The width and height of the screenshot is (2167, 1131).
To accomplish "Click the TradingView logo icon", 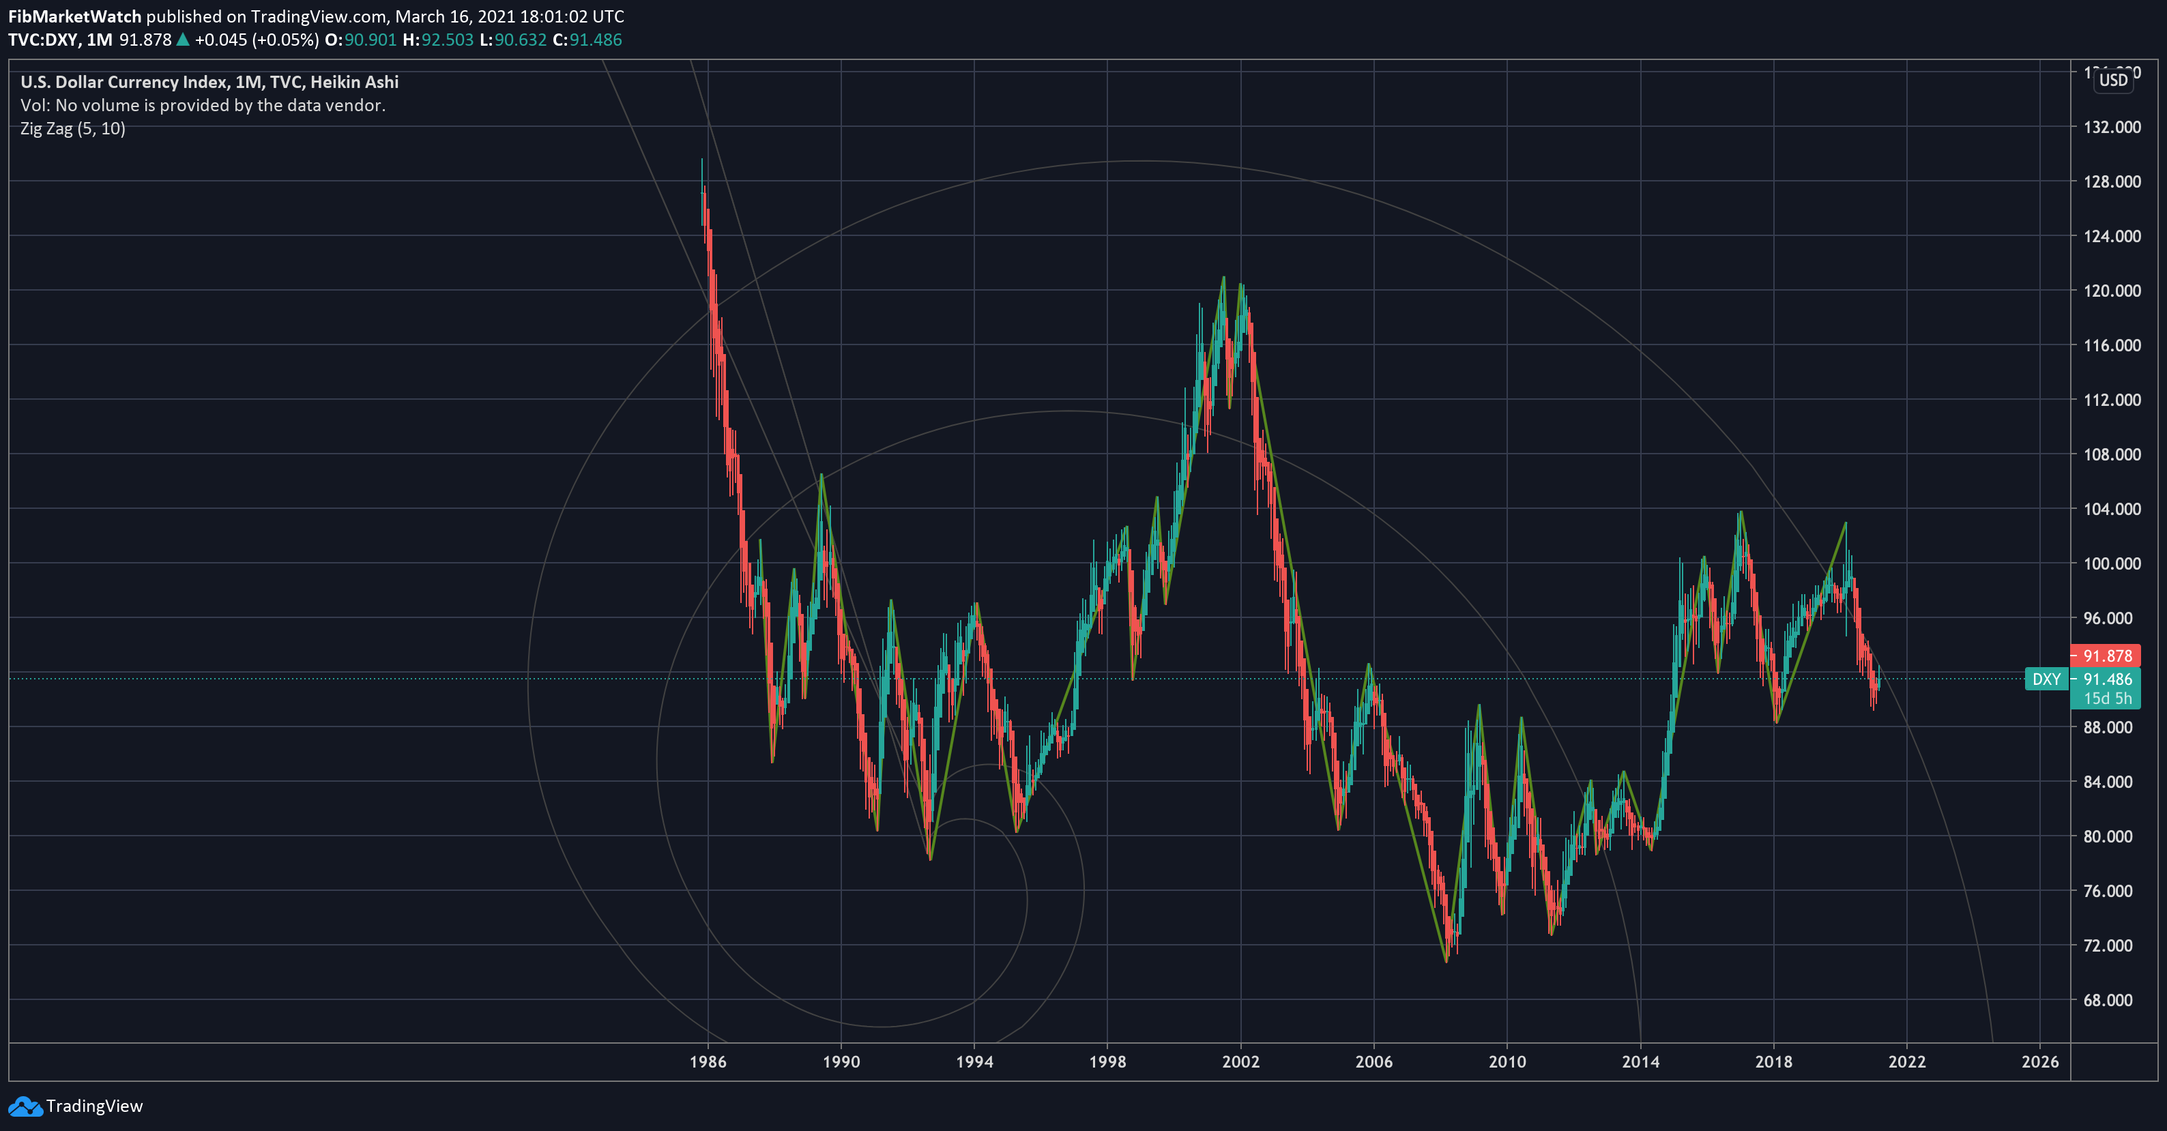I will [x=25, y=1106].
